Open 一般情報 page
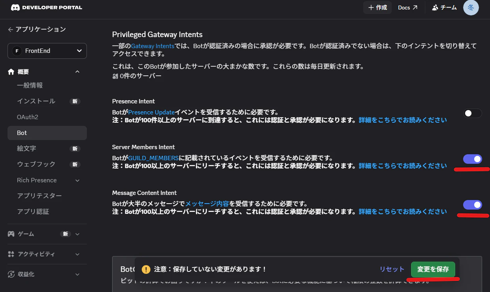 [30, 85]
